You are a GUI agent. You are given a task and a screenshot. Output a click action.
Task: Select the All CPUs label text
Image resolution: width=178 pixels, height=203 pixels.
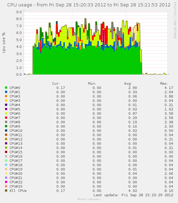click(x=18, y=191)
